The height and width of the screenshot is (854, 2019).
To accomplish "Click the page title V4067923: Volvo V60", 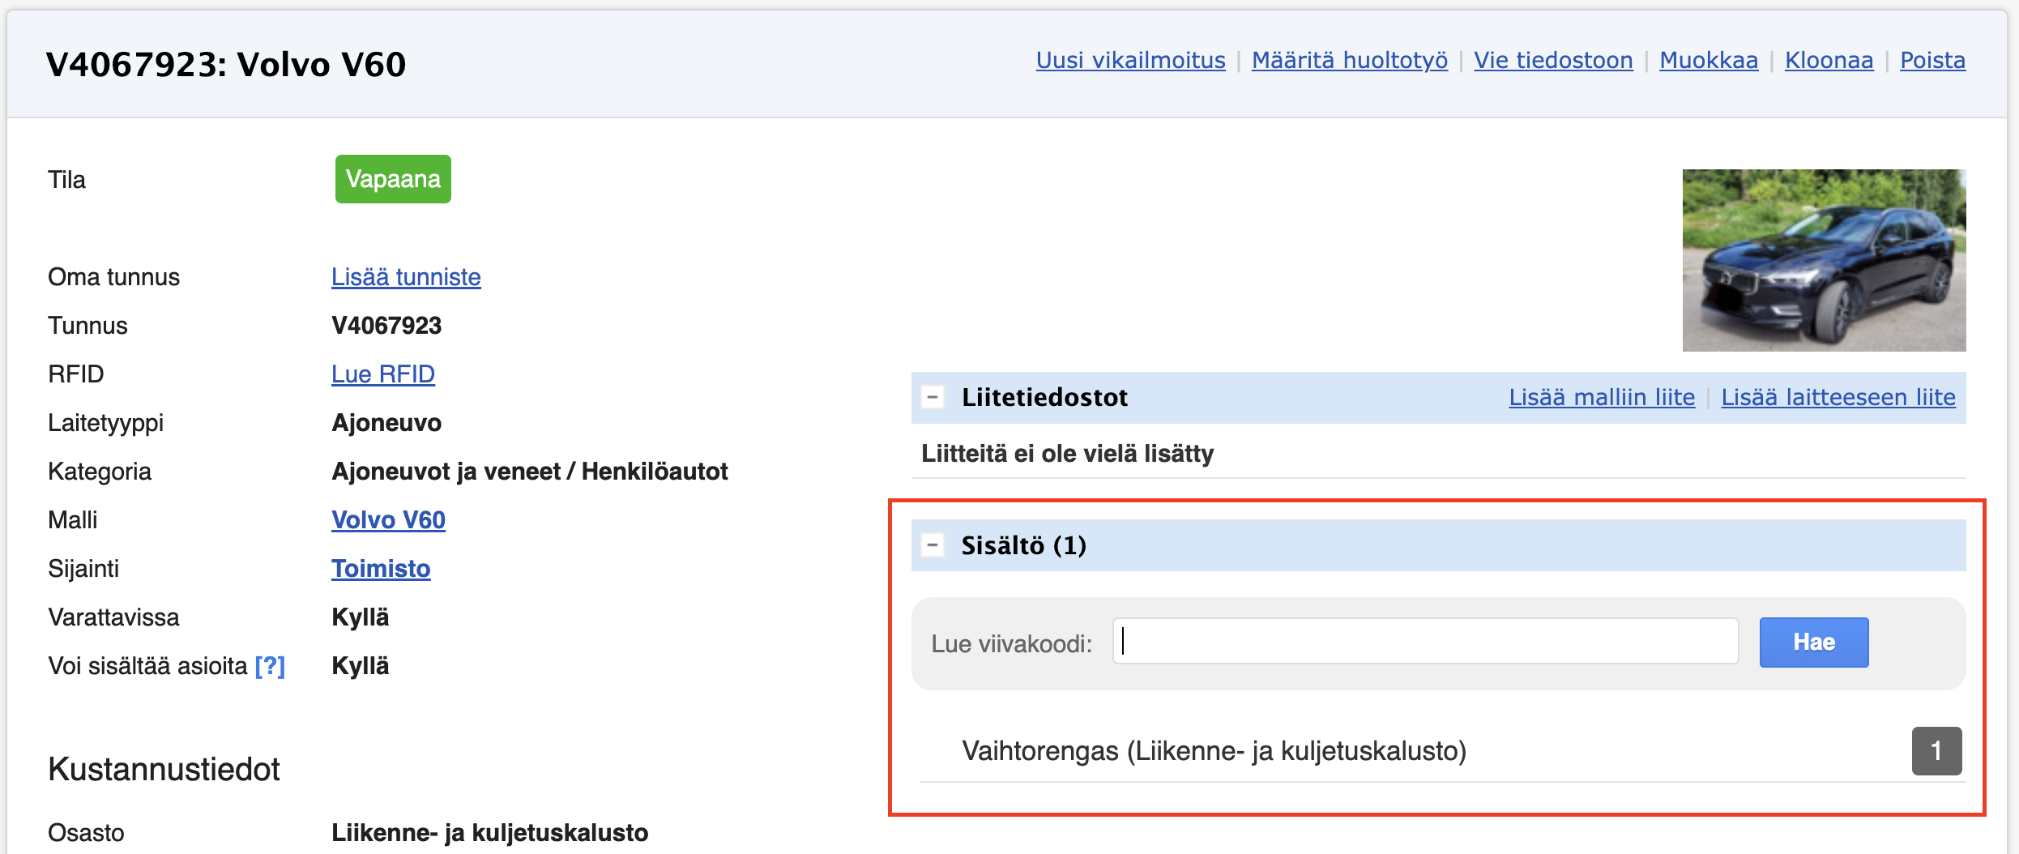I will pos(226,64).
